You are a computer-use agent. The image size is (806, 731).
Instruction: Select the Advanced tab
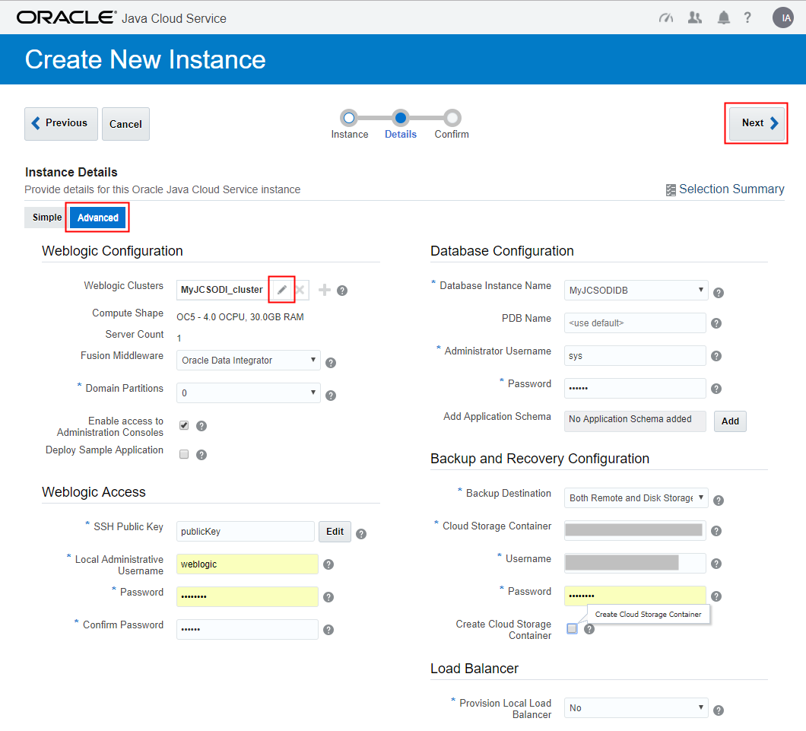(97, 217)
